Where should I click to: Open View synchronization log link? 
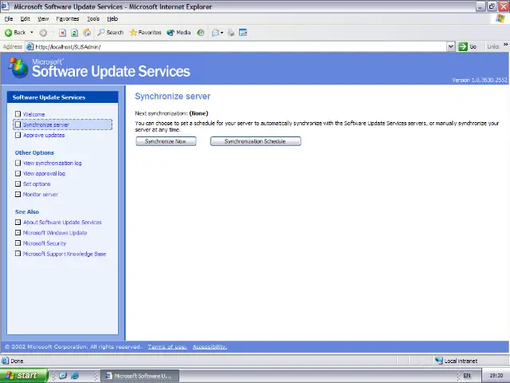[x=53, y=163]
